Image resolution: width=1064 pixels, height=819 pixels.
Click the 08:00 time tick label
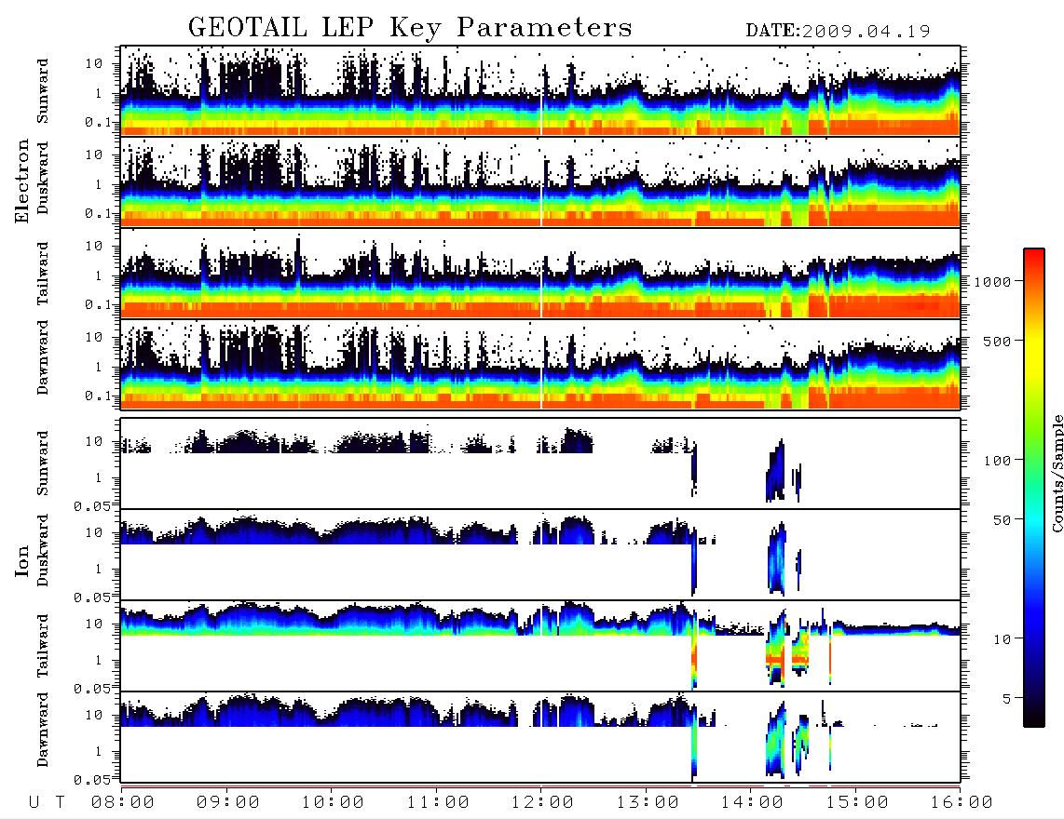(123, 803)
